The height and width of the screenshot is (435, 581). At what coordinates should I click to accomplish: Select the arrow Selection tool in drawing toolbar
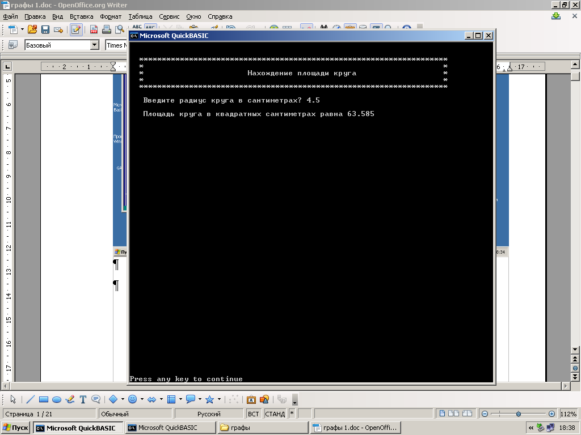[x=13, y=399]
